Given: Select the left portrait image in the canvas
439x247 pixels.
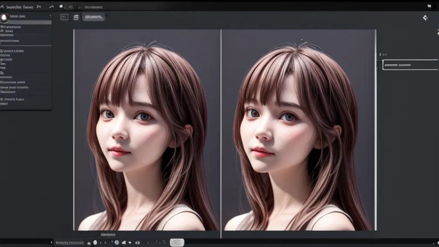Looking at the screenshot, I should [147, 130].
